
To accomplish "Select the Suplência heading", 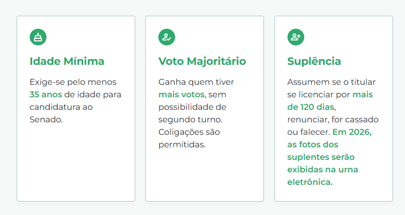I will [314, 61].
